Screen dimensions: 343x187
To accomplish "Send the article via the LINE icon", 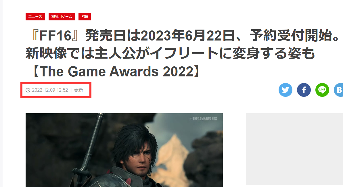I will pos(322,90).
